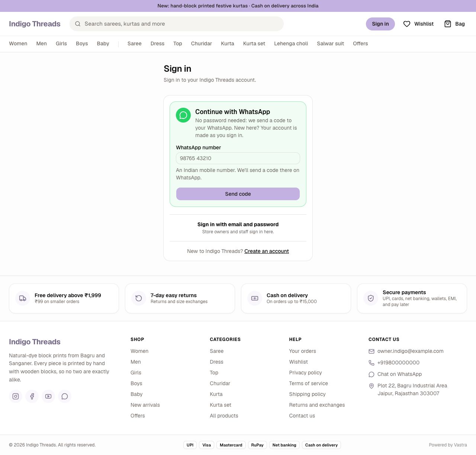The height and width of the screenshot is (455, 476).
Task: Click the Search sarees, kurtas search box
Action: pos(177,24)
